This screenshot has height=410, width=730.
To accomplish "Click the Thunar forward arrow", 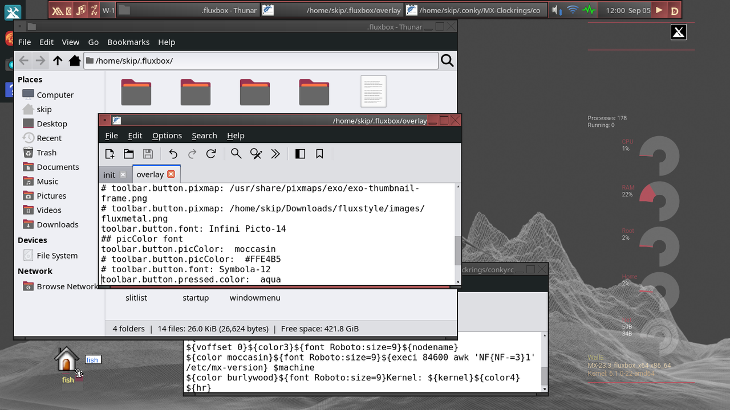I will [x=40, y=60].
